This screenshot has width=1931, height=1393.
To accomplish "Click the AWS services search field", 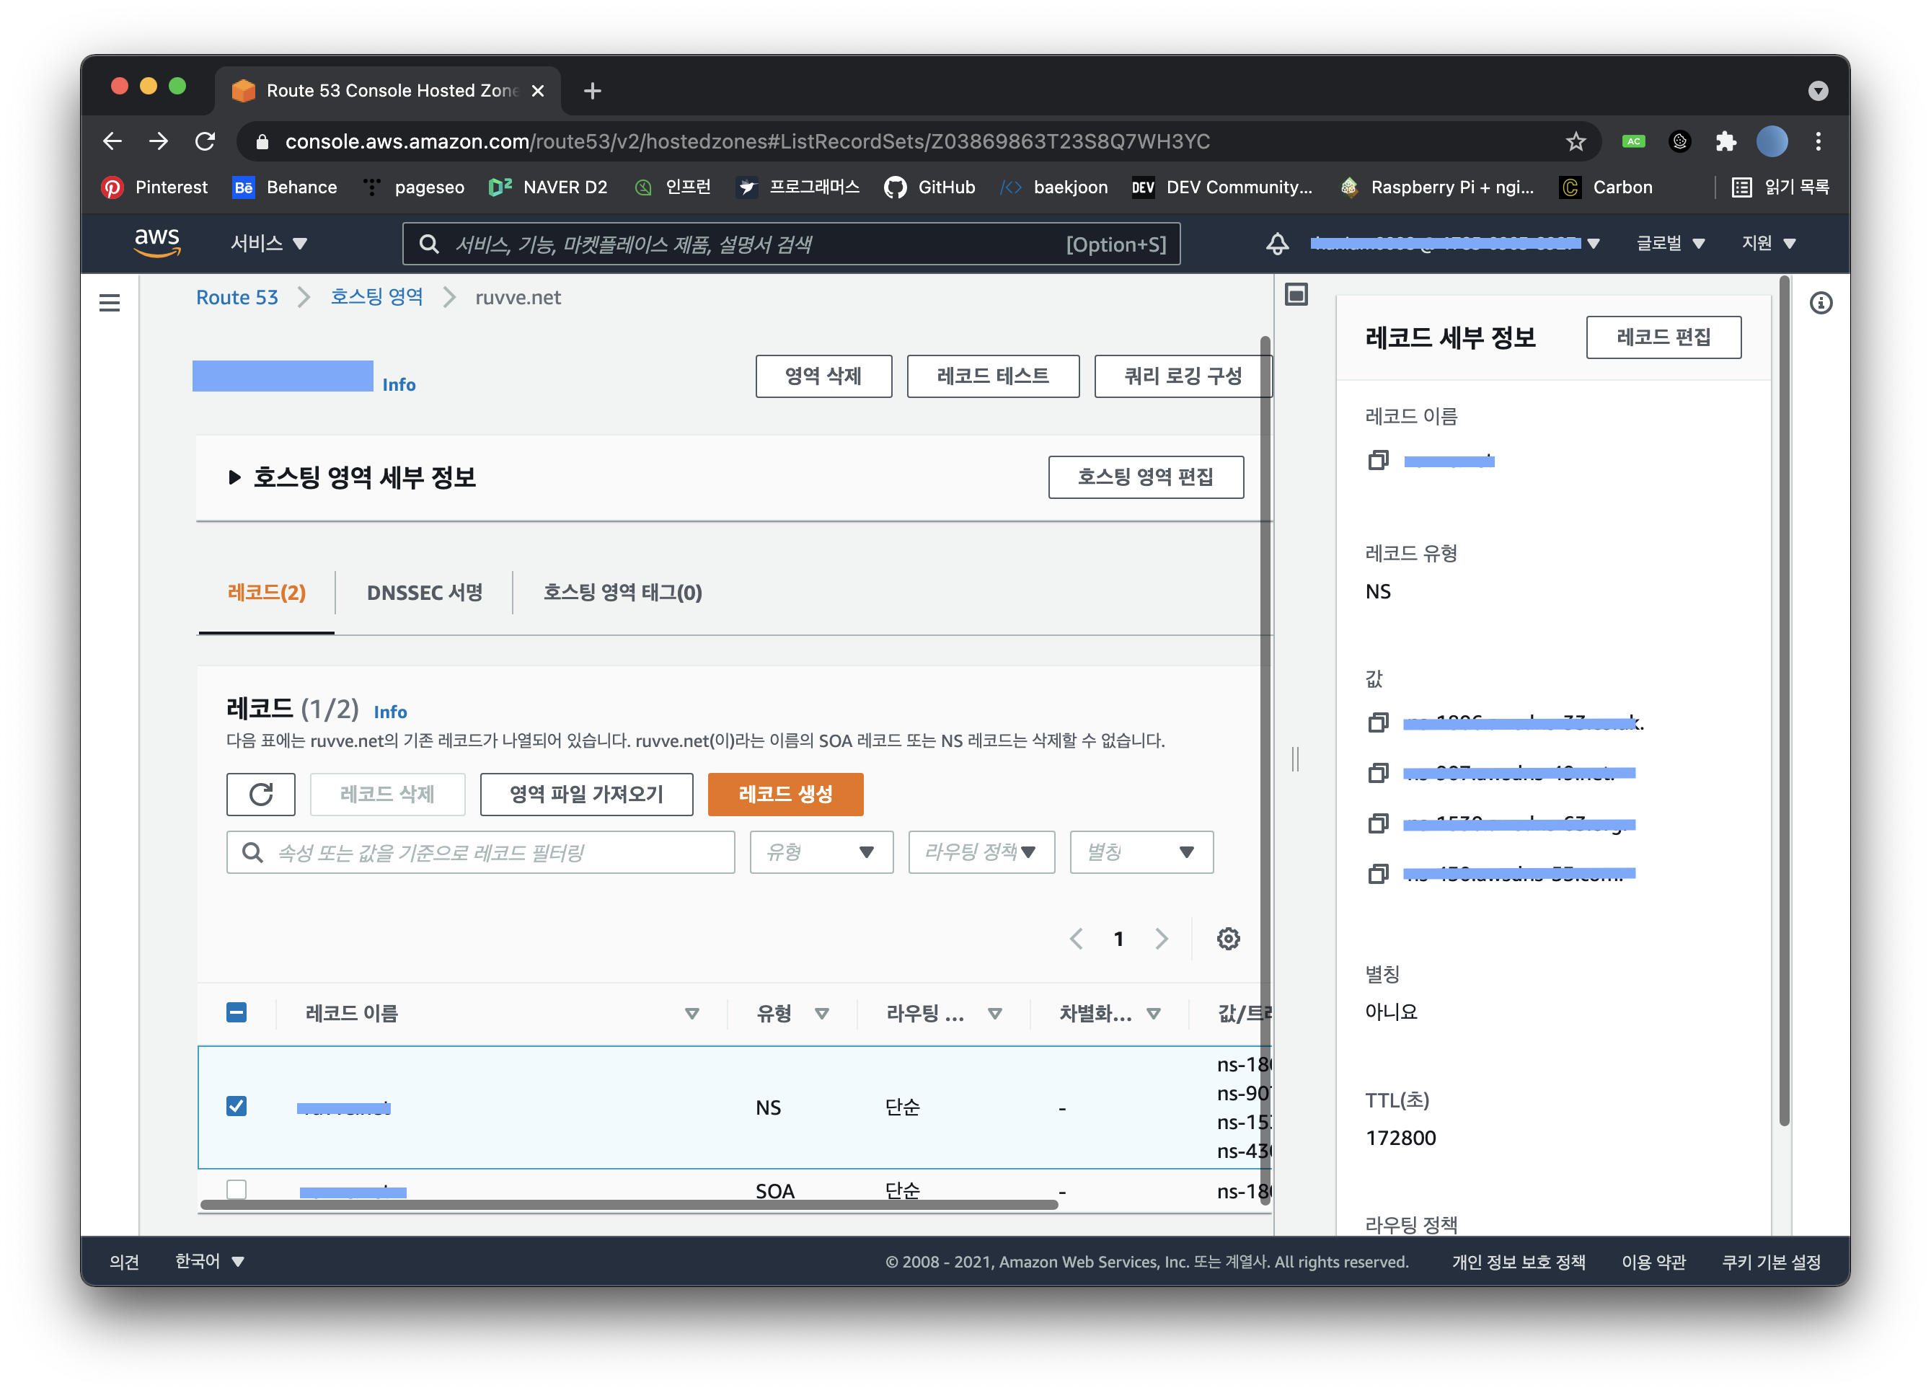I will pyautogui.click(x=791, y=244).
